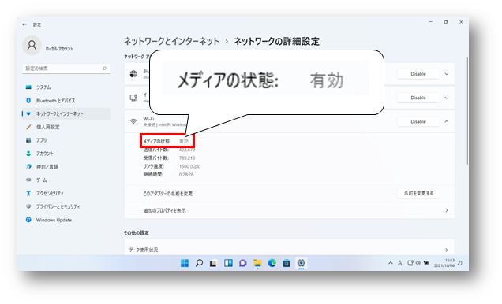Open taskbar Search
Screen dimensions: 502x304
tap(199, 263)
